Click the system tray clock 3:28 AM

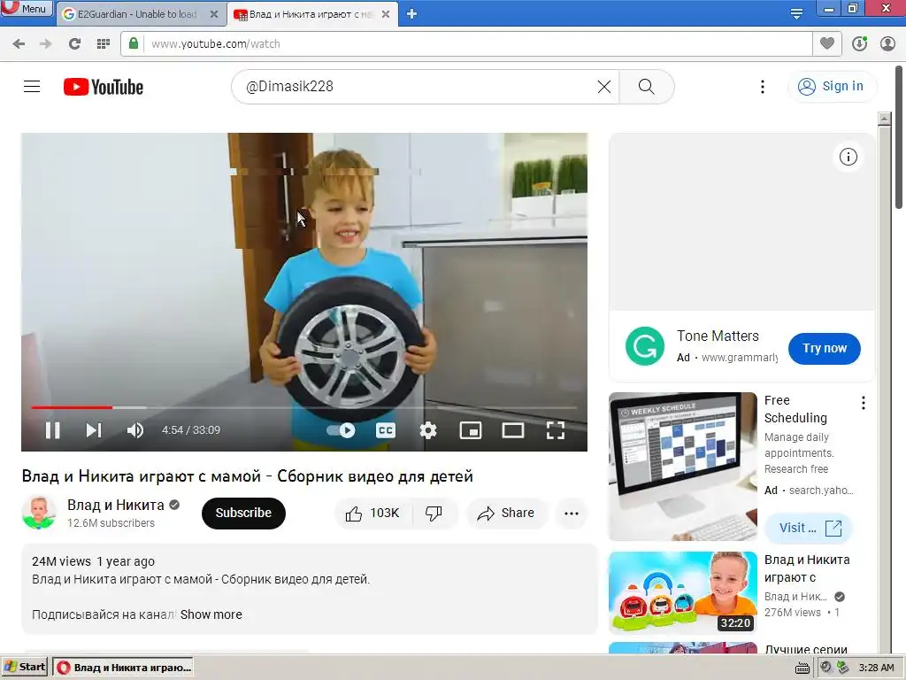click(876, 668)
